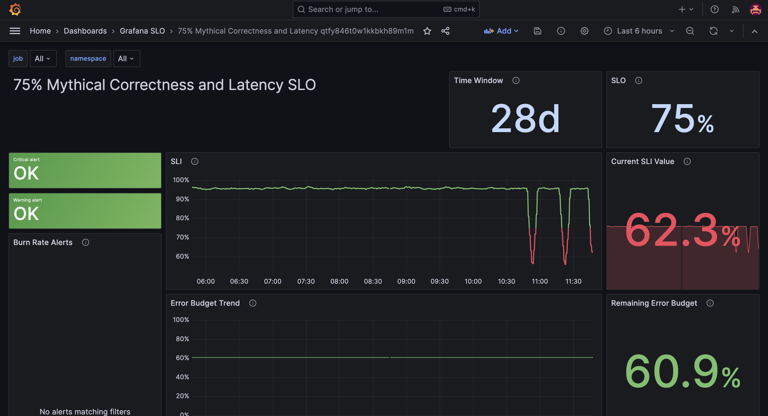View dashboard info details
Viewport: 768px width, 416px height.
561,31
